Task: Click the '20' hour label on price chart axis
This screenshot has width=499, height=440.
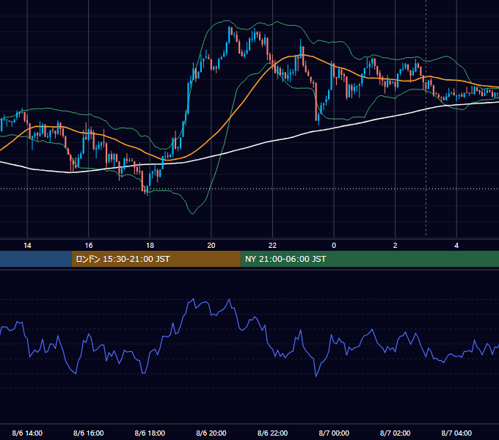Action: point(211,246)
